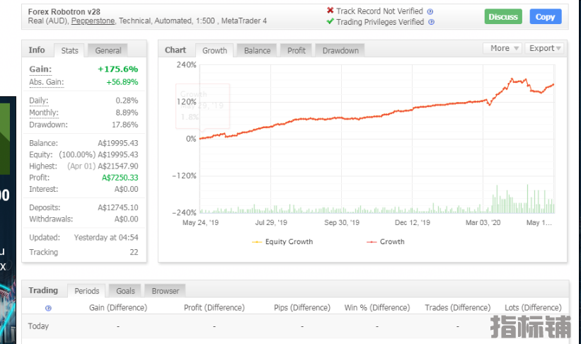Expand the Export dropdown menu
581x344 pixels.
545,48
